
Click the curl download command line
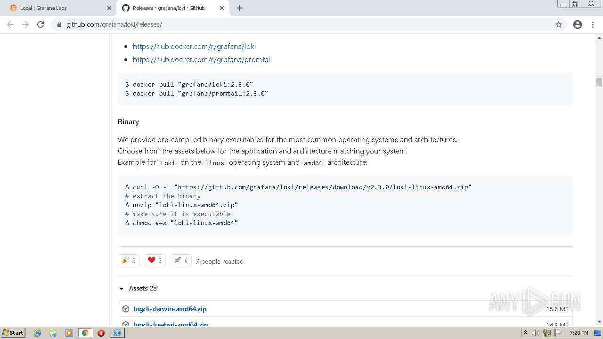coord(298,187)
